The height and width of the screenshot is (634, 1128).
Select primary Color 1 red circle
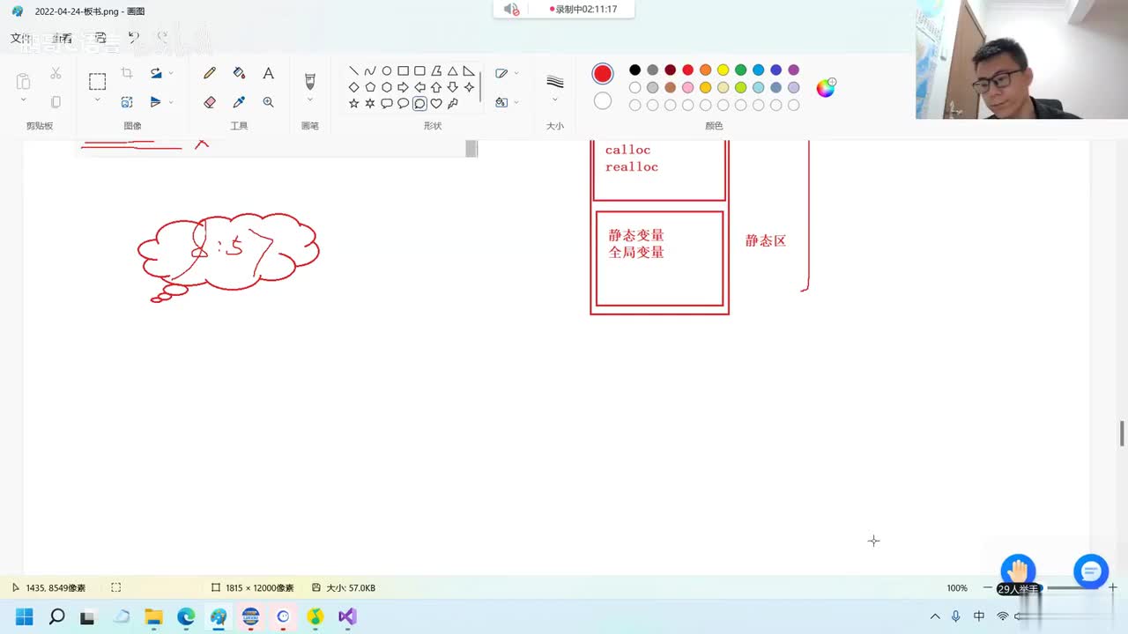[x=603, y=74]
